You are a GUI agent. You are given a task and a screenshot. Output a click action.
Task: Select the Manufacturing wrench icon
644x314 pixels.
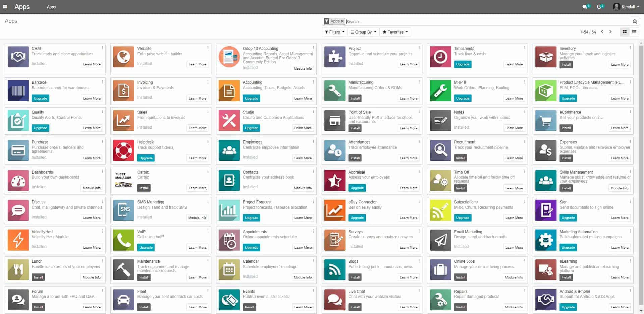coord(335,90)
